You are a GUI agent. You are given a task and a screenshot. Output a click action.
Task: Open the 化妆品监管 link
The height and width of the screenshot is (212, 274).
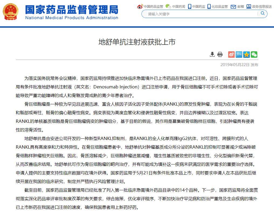click(220, 7)
